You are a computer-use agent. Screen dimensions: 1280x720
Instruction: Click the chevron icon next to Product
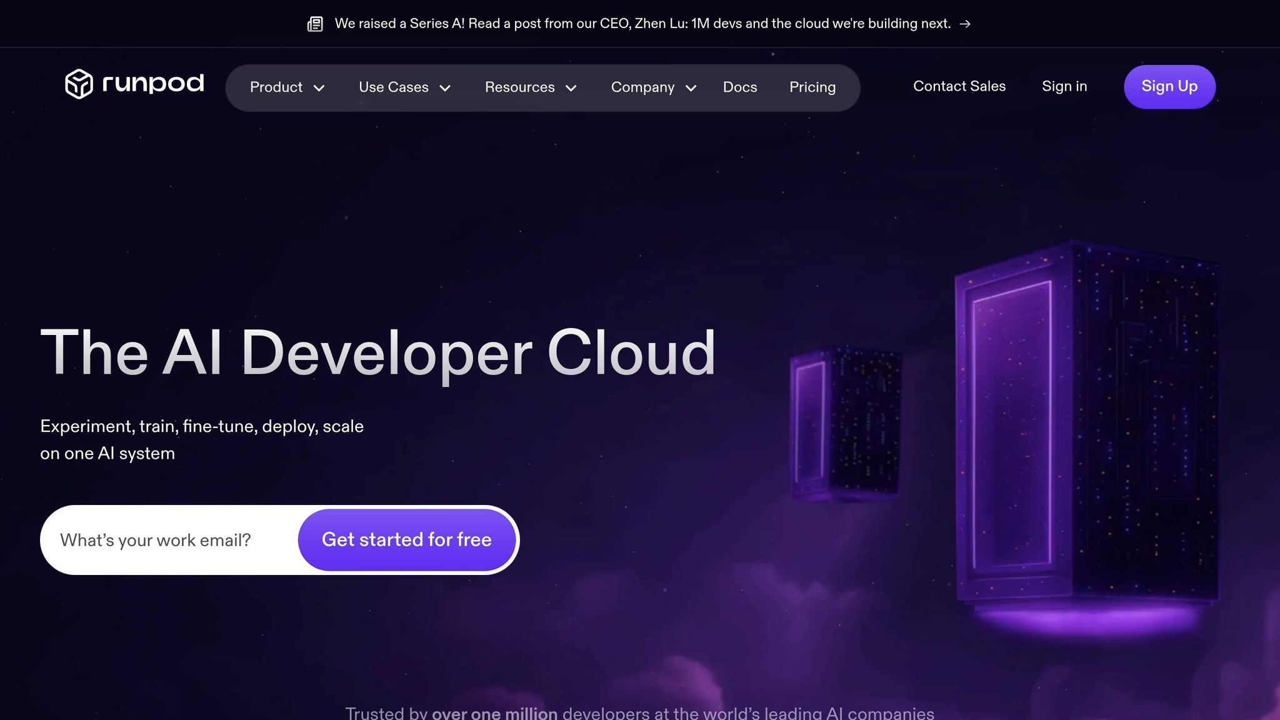[319, 88]
